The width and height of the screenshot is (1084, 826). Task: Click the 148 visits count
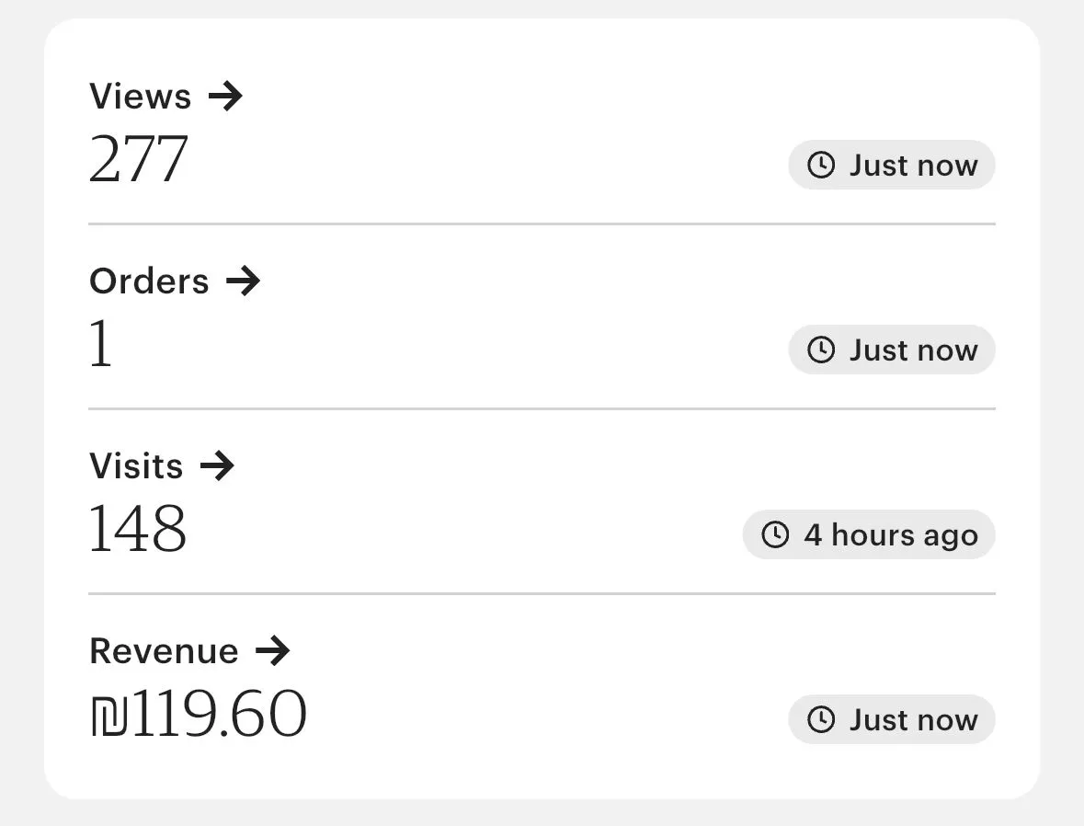138,531
